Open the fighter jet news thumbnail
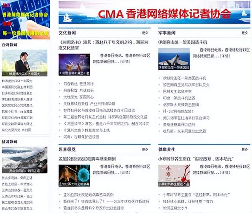Screen dimensions: 252x213 click(x=174, y=59)
